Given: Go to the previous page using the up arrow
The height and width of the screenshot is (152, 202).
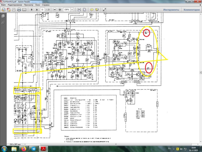Looking at the screenshot, I should [x=32, y=10].
